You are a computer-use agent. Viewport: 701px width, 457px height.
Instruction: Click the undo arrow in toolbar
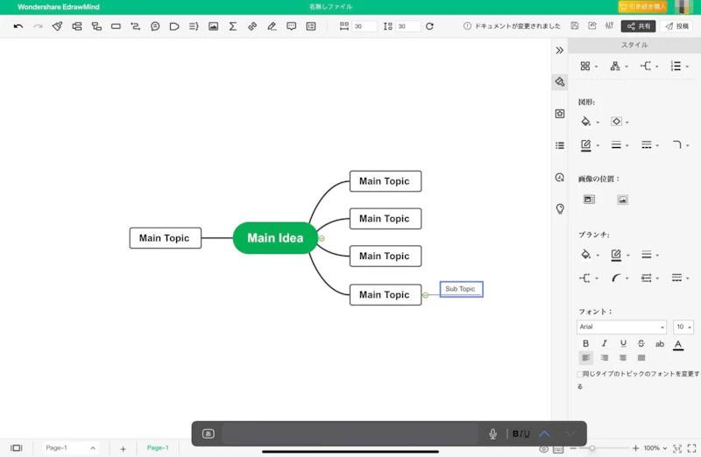[18, 26]
